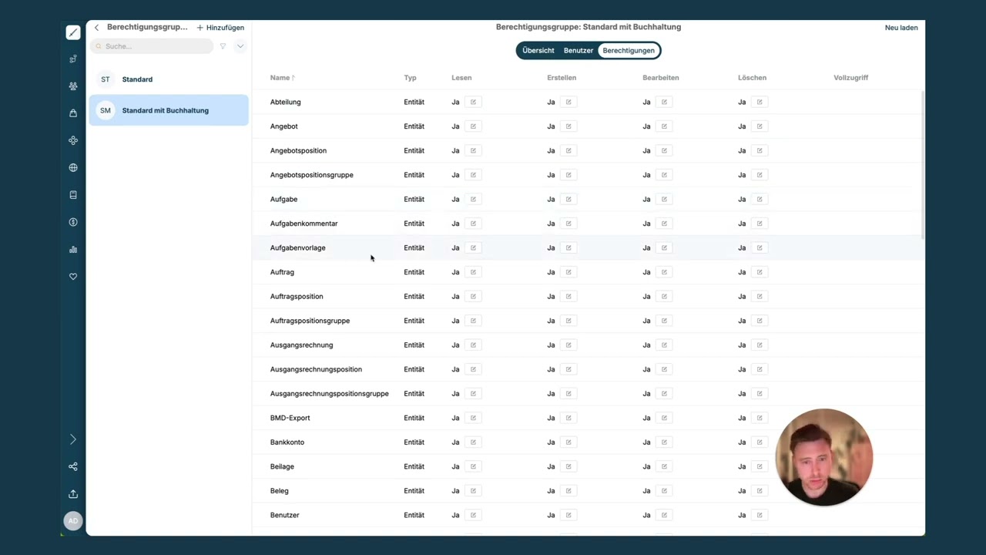Edit Löschen permission for Angebotspositionsgruppe
Viewport: 986px width, 555px height.
[x=760, y=175]
